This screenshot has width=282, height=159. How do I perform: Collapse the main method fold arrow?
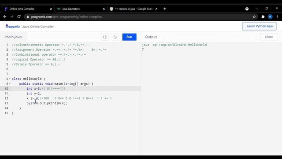click(x=10, y=84)
